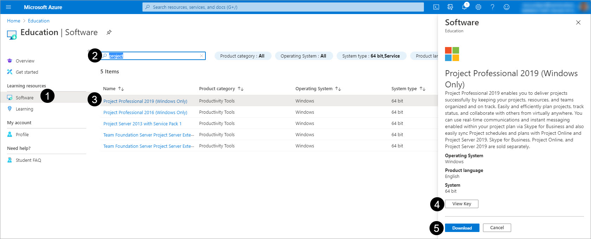Screen dimensions: 591x239
Task: Click Windows in the Project Professional 2016 row
Action: tap(305, 112)
